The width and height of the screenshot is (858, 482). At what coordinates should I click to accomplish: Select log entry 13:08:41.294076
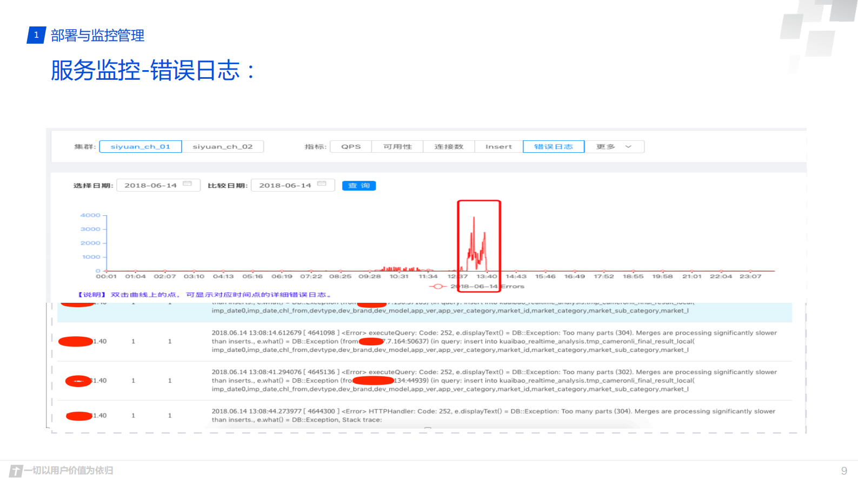coord(424,381)
